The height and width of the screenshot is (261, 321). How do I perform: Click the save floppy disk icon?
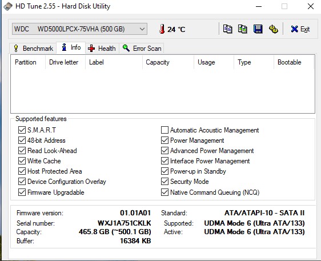(x=258, y=29)
